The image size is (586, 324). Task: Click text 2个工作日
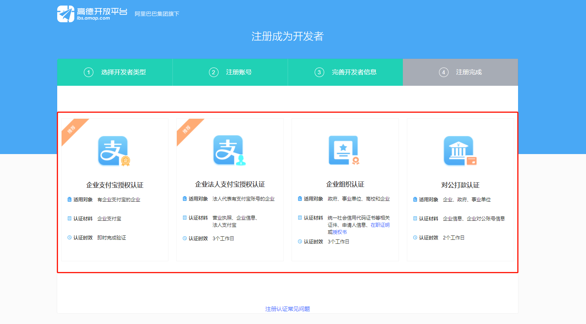pos(454,238)
